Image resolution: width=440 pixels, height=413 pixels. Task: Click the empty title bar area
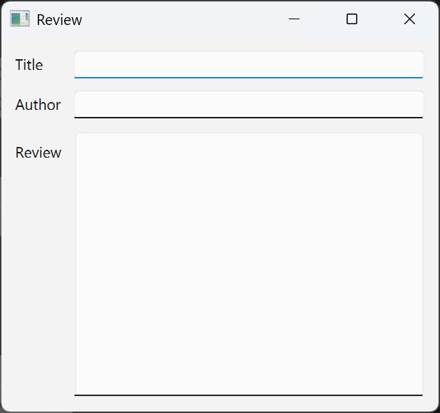pos(185,19)
